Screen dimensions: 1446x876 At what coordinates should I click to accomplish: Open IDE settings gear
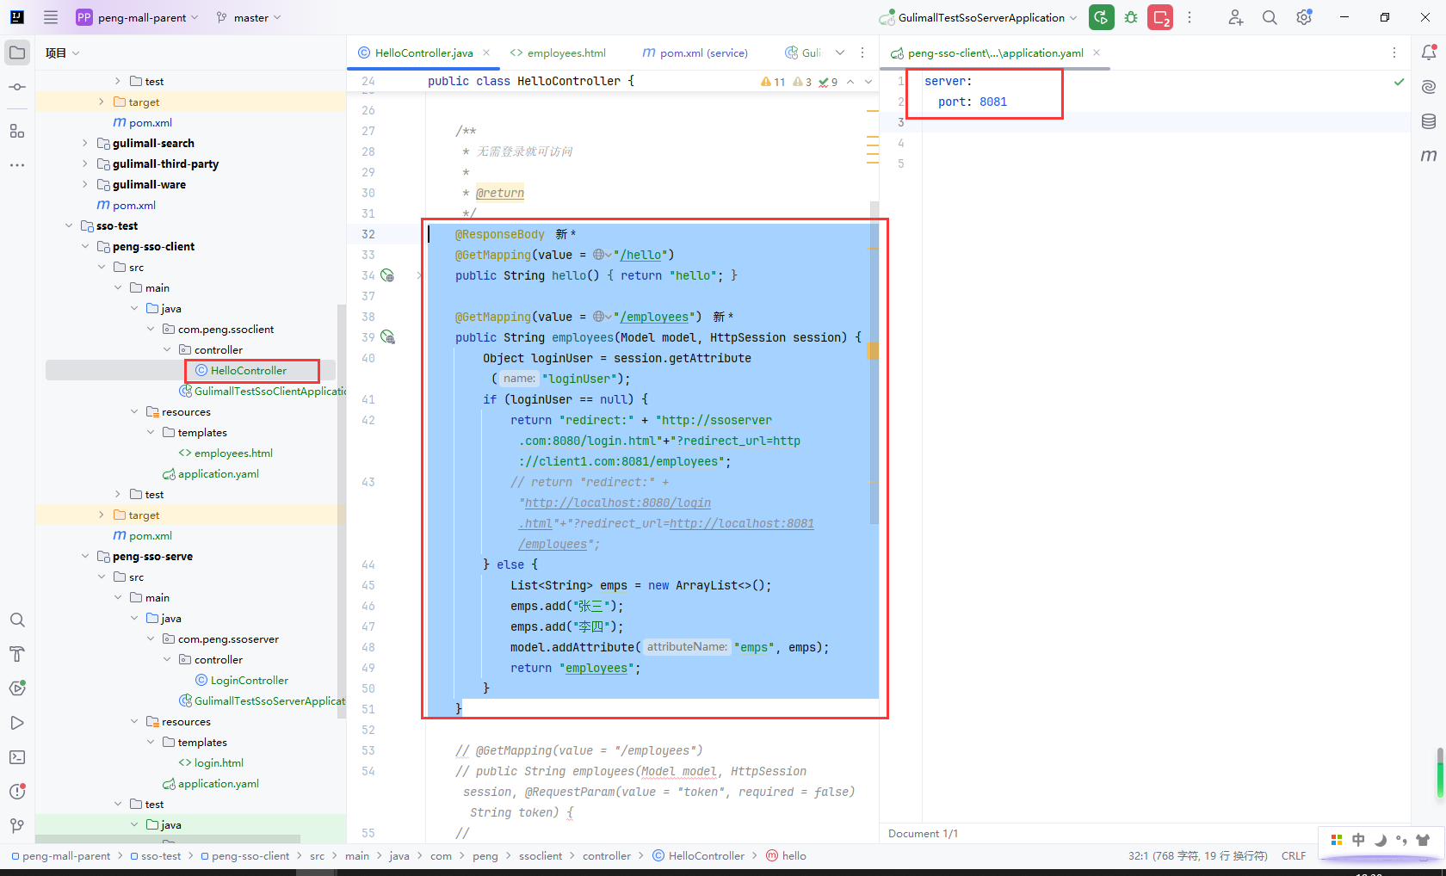(x=1304, y=17)
